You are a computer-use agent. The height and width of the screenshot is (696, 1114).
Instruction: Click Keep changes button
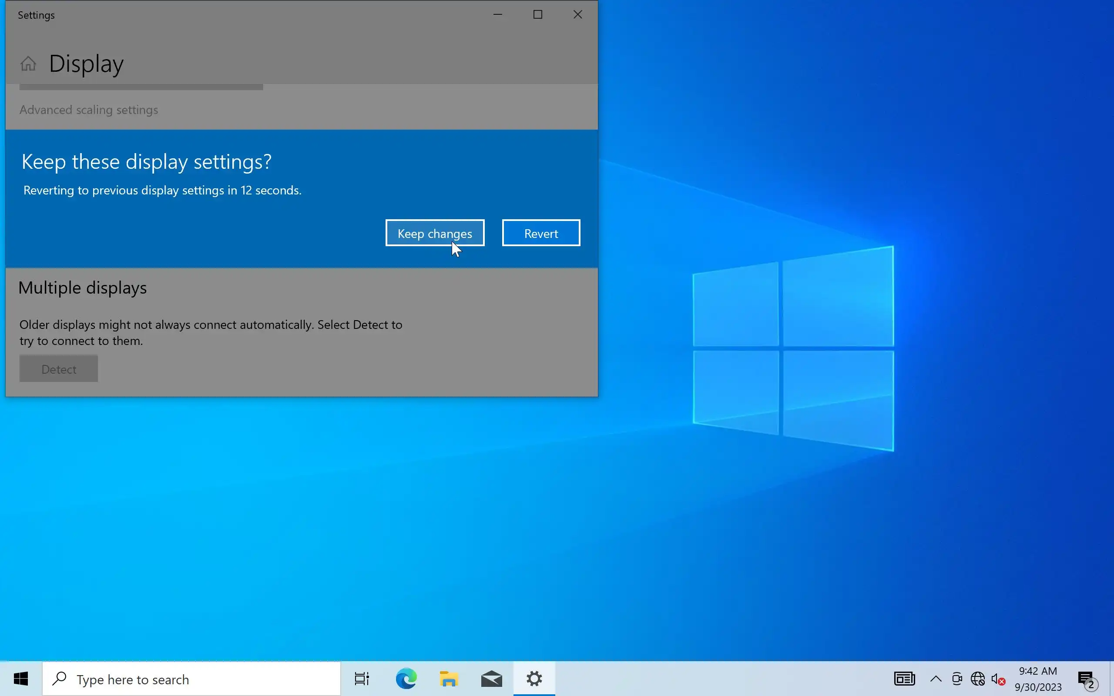tap(435, 233)
